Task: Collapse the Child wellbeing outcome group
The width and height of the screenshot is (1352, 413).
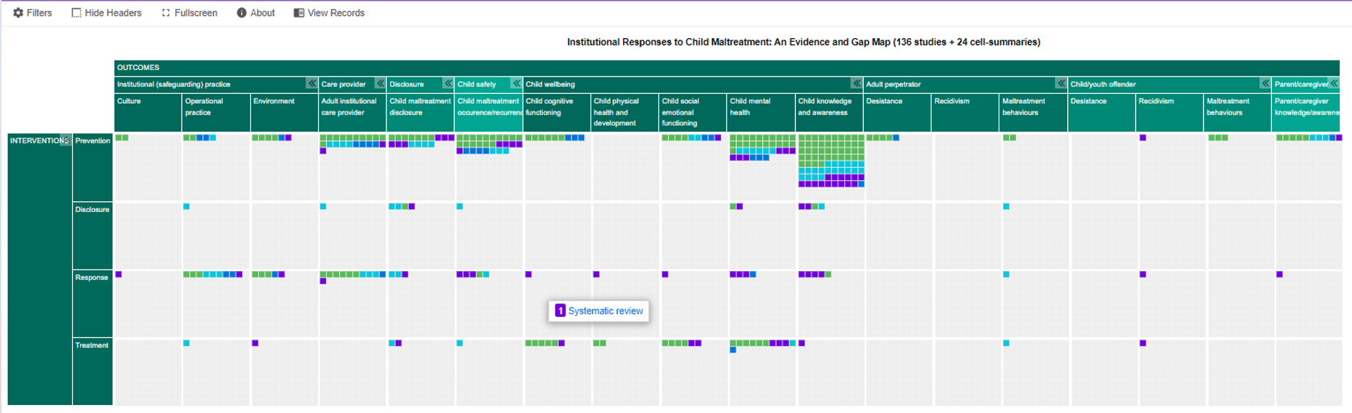Action: coord(856,84)
